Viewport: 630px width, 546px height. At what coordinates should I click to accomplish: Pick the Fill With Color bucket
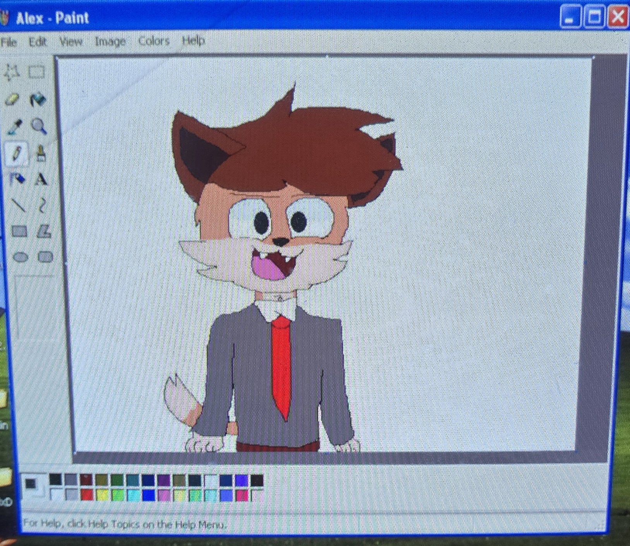click(38, 100)
